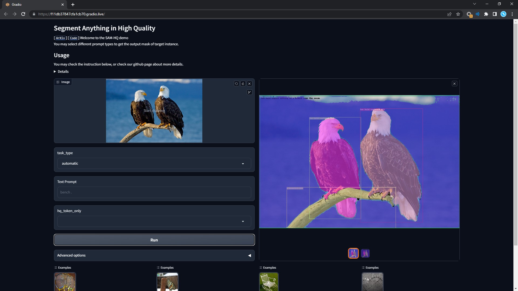The height and width of the screenshot is (291, 518).
Task: Open the browser side panel icon
Action: pos(495,14)
